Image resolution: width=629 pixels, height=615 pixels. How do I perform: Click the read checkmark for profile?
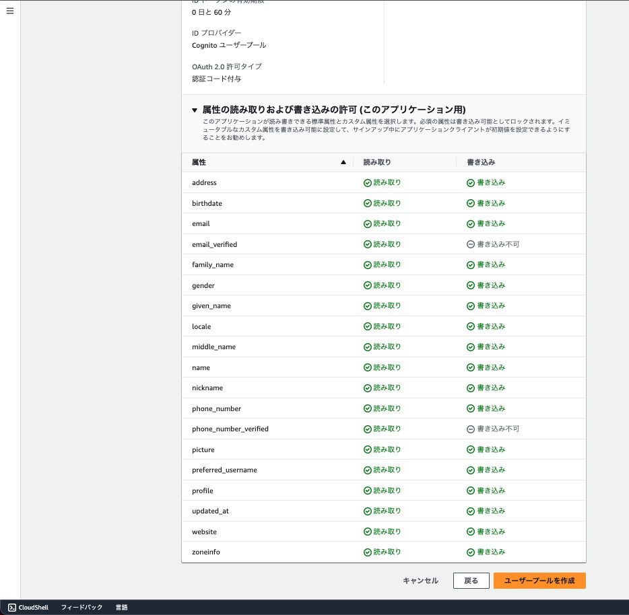point(368,491)
